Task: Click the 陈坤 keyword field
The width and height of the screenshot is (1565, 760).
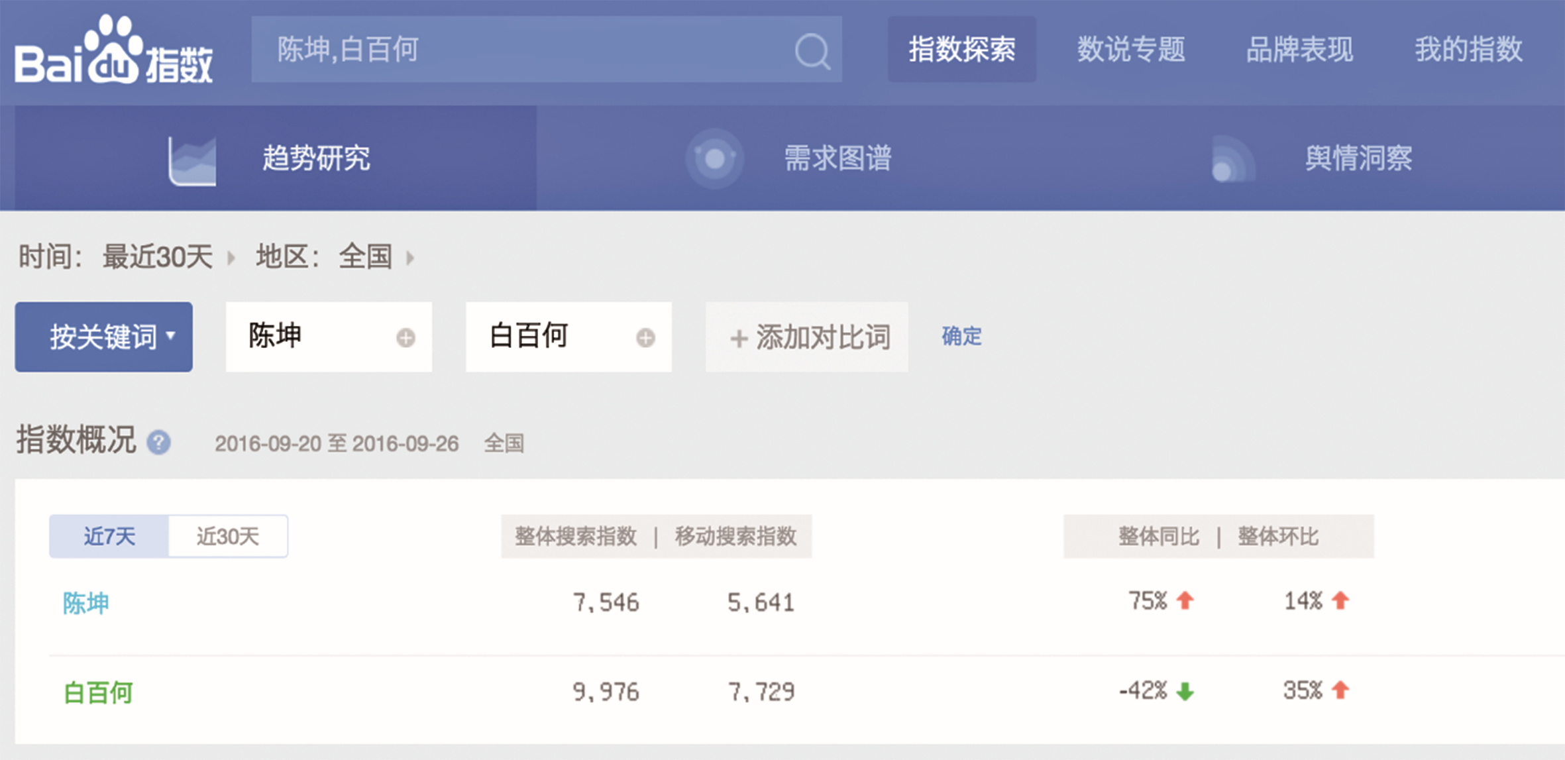Action: tap(329, 337)
